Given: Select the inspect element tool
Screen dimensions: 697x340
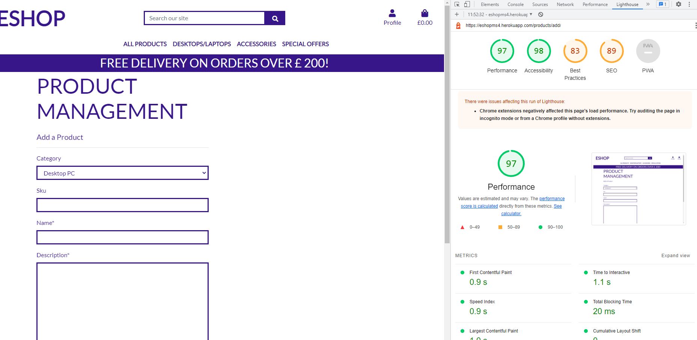Looking at the screenshot, I should coord(457,4).
